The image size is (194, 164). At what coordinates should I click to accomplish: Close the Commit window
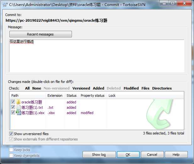[x=184, y=3]
